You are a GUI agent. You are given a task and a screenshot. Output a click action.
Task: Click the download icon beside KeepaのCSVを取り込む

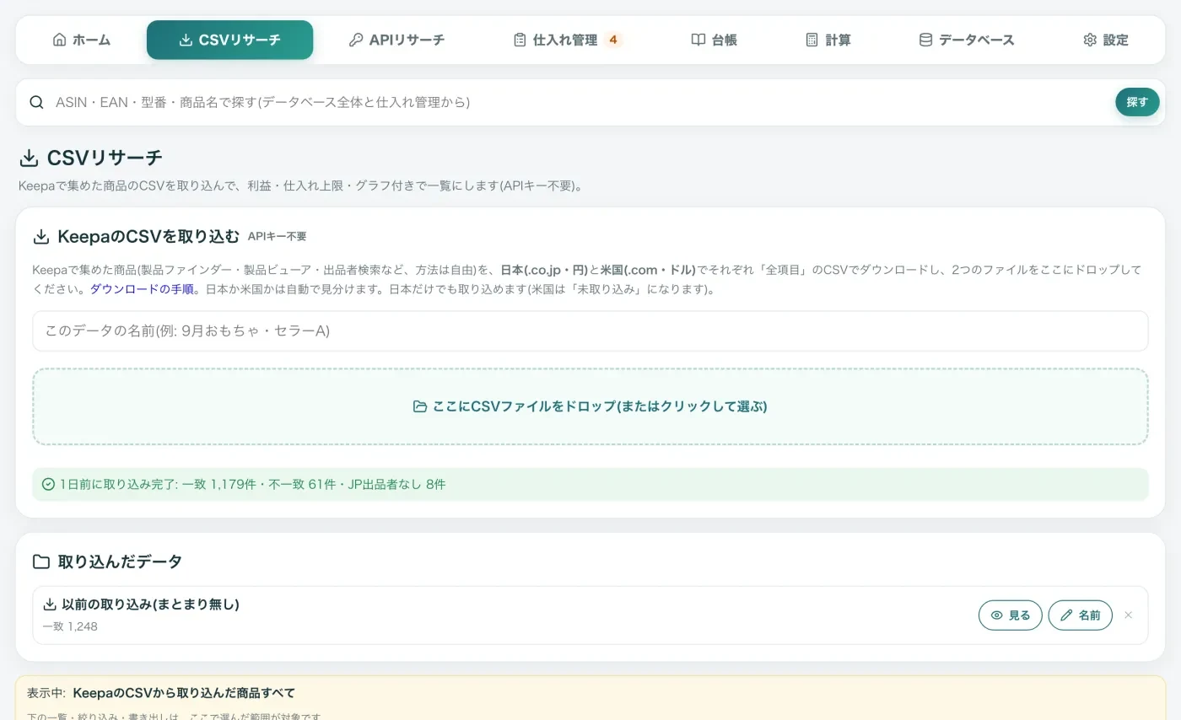[x=40, y=237]
